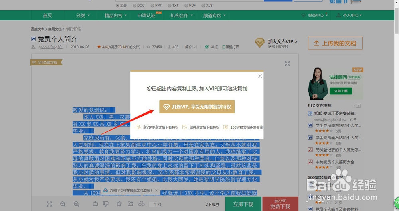Select the 全部 file type radio button
Image resolution: width=399 pixels, height=211 pixels.
(x=117, y=5)
